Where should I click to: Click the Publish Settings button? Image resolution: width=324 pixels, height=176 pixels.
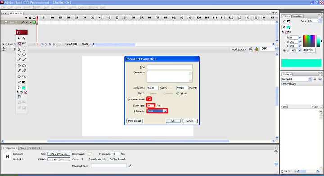pyautogui.click(x=58, y=159)
